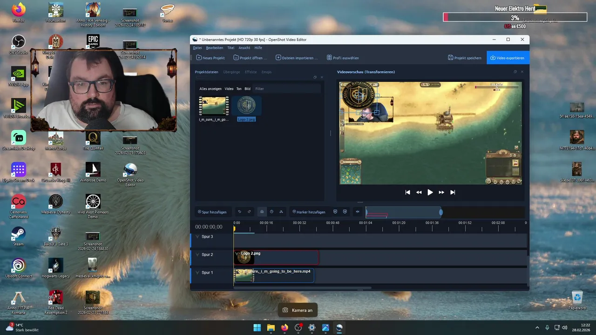Open the OpenShot Video Editor desktop shortcut

click(130, 174)
